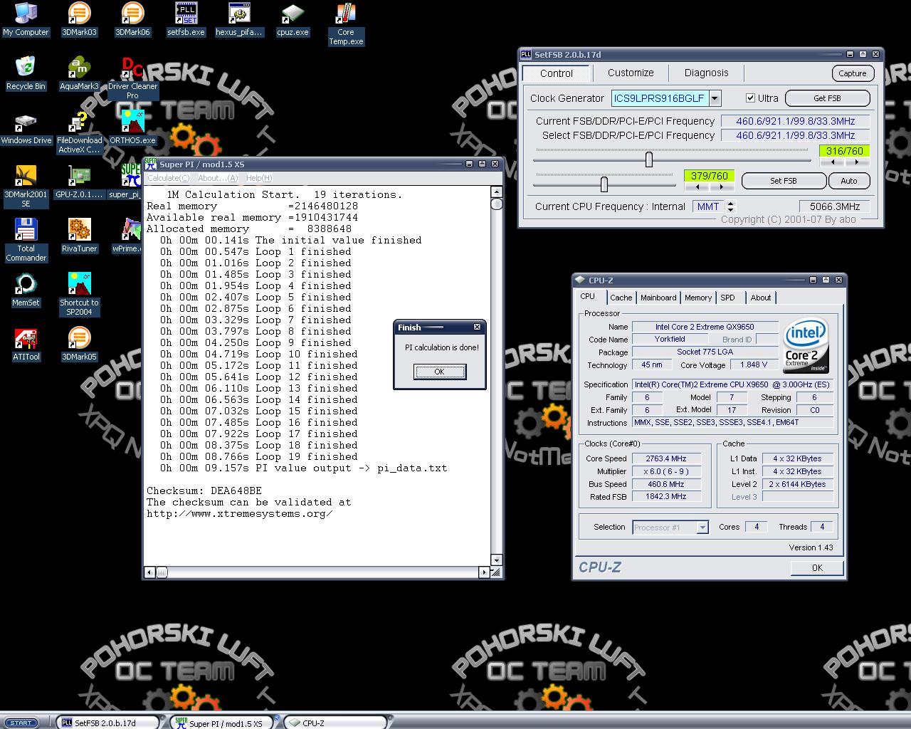Open the Control tab in SetFSB
911x729 pixels.
click(557, 73)
